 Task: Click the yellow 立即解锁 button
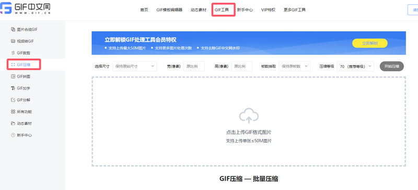(x=370, y=43)
